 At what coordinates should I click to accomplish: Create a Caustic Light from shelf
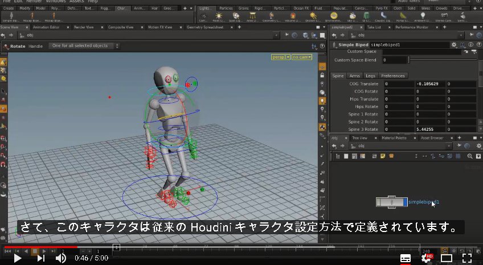click(x=383, y=17)
